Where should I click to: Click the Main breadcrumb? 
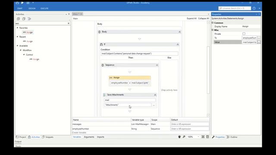click(x=75, y=19)
